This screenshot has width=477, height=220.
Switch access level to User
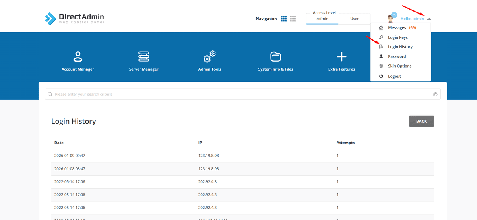[x=354, y=19]
